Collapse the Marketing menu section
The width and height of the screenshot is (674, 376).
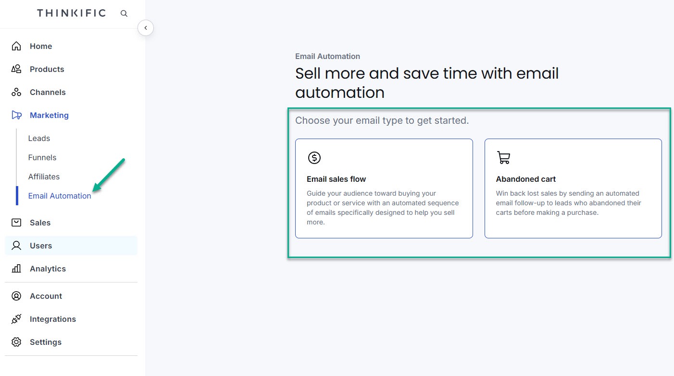coord(49,115)
